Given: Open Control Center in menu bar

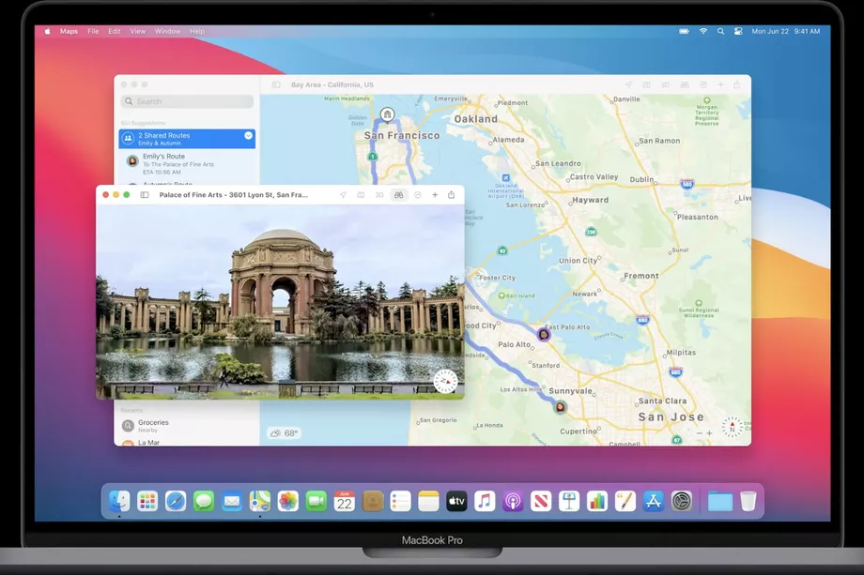Looking at the screenshot, I should [738, 31].
